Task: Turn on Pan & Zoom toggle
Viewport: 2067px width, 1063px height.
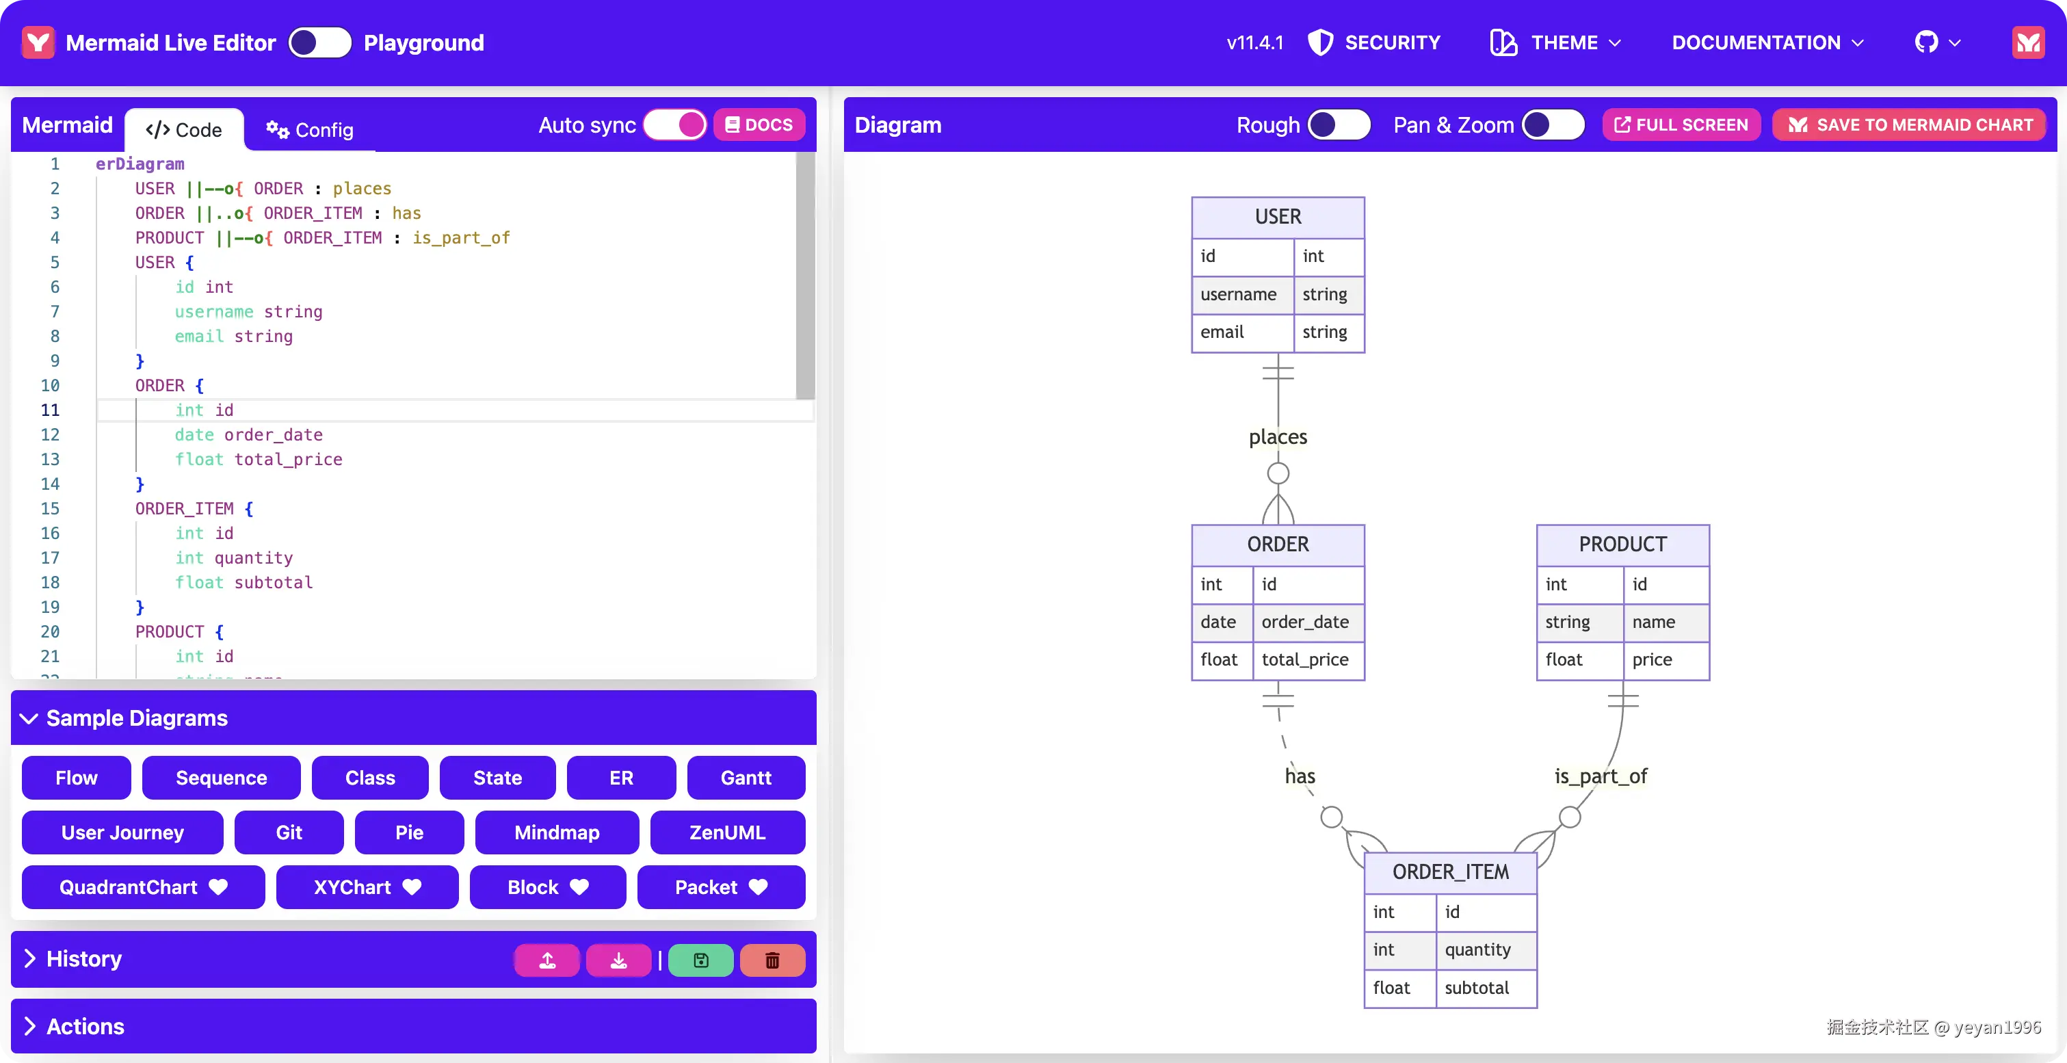Action: 1553,124
